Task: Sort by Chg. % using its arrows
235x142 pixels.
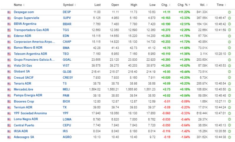Action: click(189, 5)
